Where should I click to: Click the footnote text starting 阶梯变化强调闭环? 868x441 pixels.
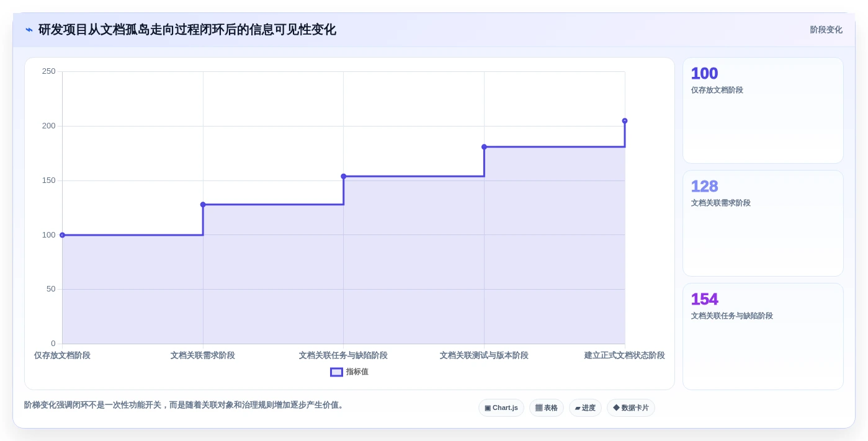pyautogui.click(x=185, y=405)
